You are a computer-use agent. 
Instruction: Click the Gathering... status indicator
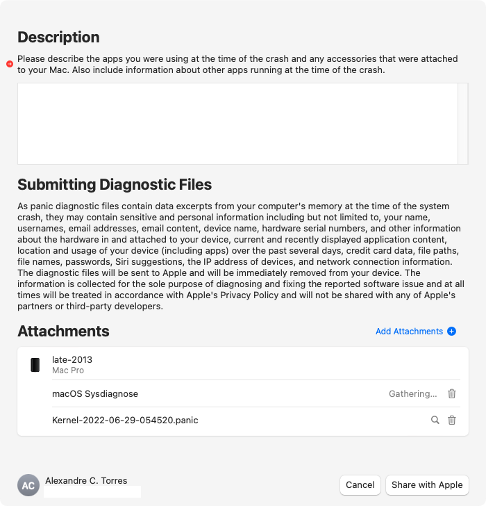(413, 393)
